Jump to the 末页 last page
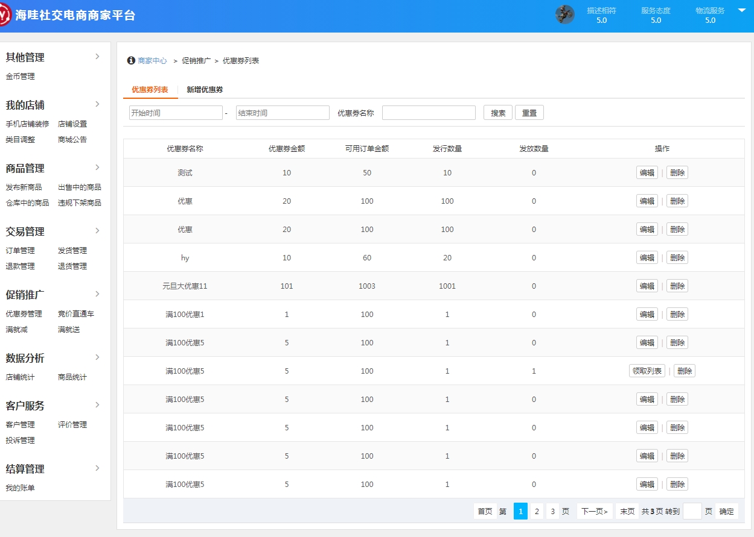 coord(627,511)
